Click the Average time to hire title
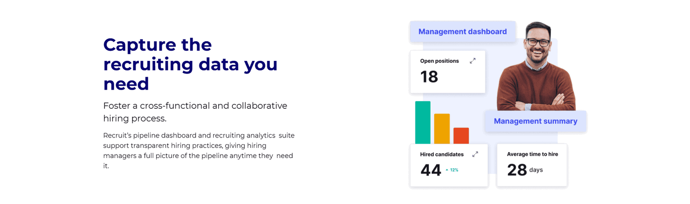 pyautogui.click(x=532, y=154)
